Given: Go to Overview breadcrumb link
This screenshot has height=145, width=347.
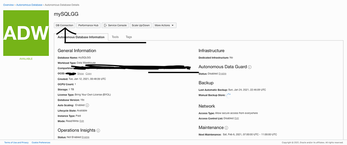Looking at the screenshot, I should pyautogui.click(x=8, y=5).
